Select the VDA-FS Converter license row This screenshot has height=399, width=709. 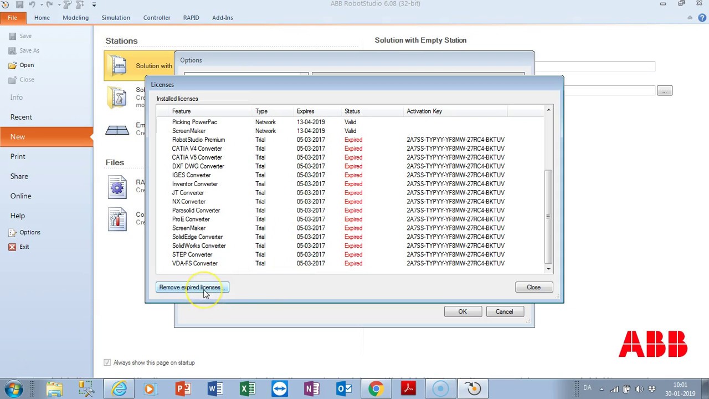point(350,263)
